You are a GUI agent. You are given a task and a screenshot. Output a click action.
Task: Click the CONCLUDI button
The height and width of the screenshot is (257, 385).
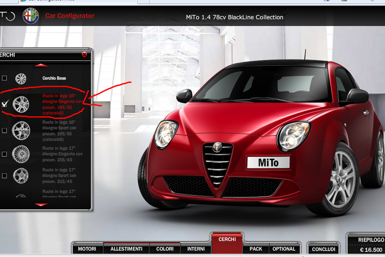click(324, 249)
